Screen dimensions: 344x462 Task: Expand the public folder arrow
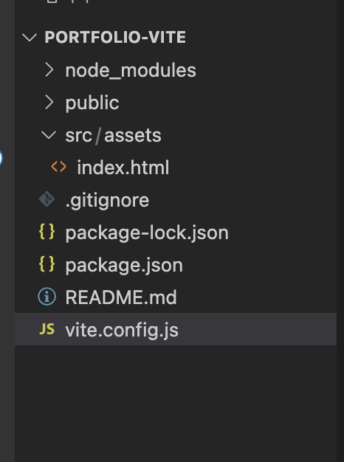[x=49, y=103]
